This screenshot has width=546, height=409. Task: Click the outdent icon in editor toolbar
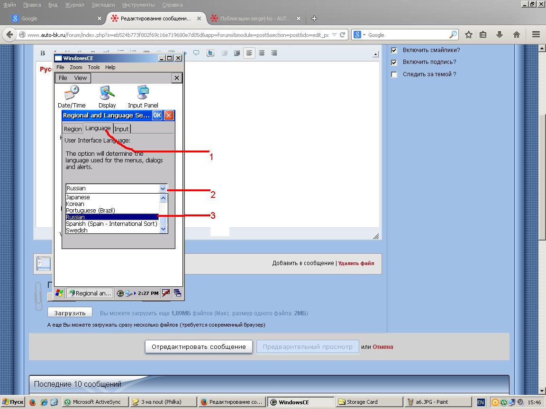225,53
